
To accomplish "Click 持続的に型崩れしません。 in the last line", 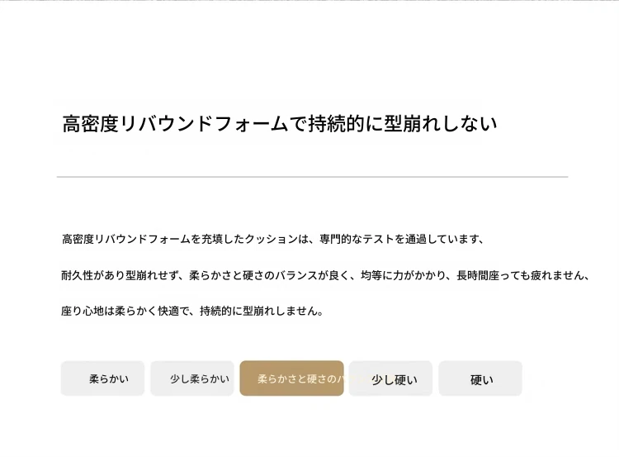I will (x=262, y=311).
